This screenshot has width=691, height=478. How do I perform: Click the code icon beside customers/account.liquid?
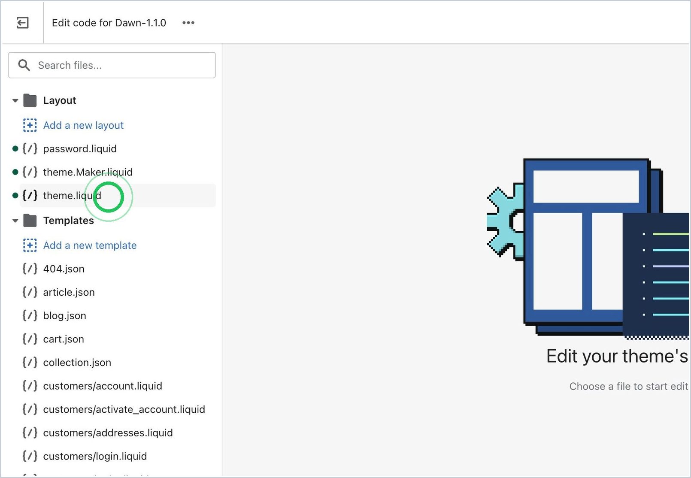tap(30, 386)
